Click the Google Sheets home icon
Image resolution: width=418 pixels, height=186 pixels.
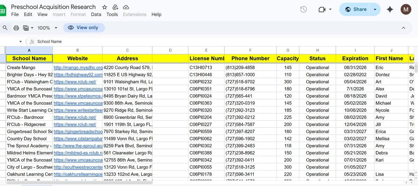(x=2, y=11)
